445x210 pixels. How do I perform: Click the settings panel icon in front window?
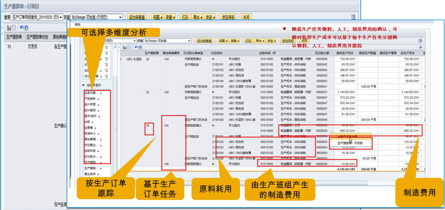(x=420, y=41)
